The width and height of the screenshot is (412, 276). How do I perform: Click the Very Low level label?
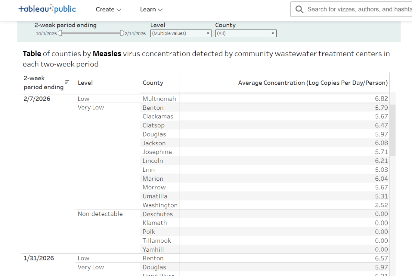(x=91, y=107)
